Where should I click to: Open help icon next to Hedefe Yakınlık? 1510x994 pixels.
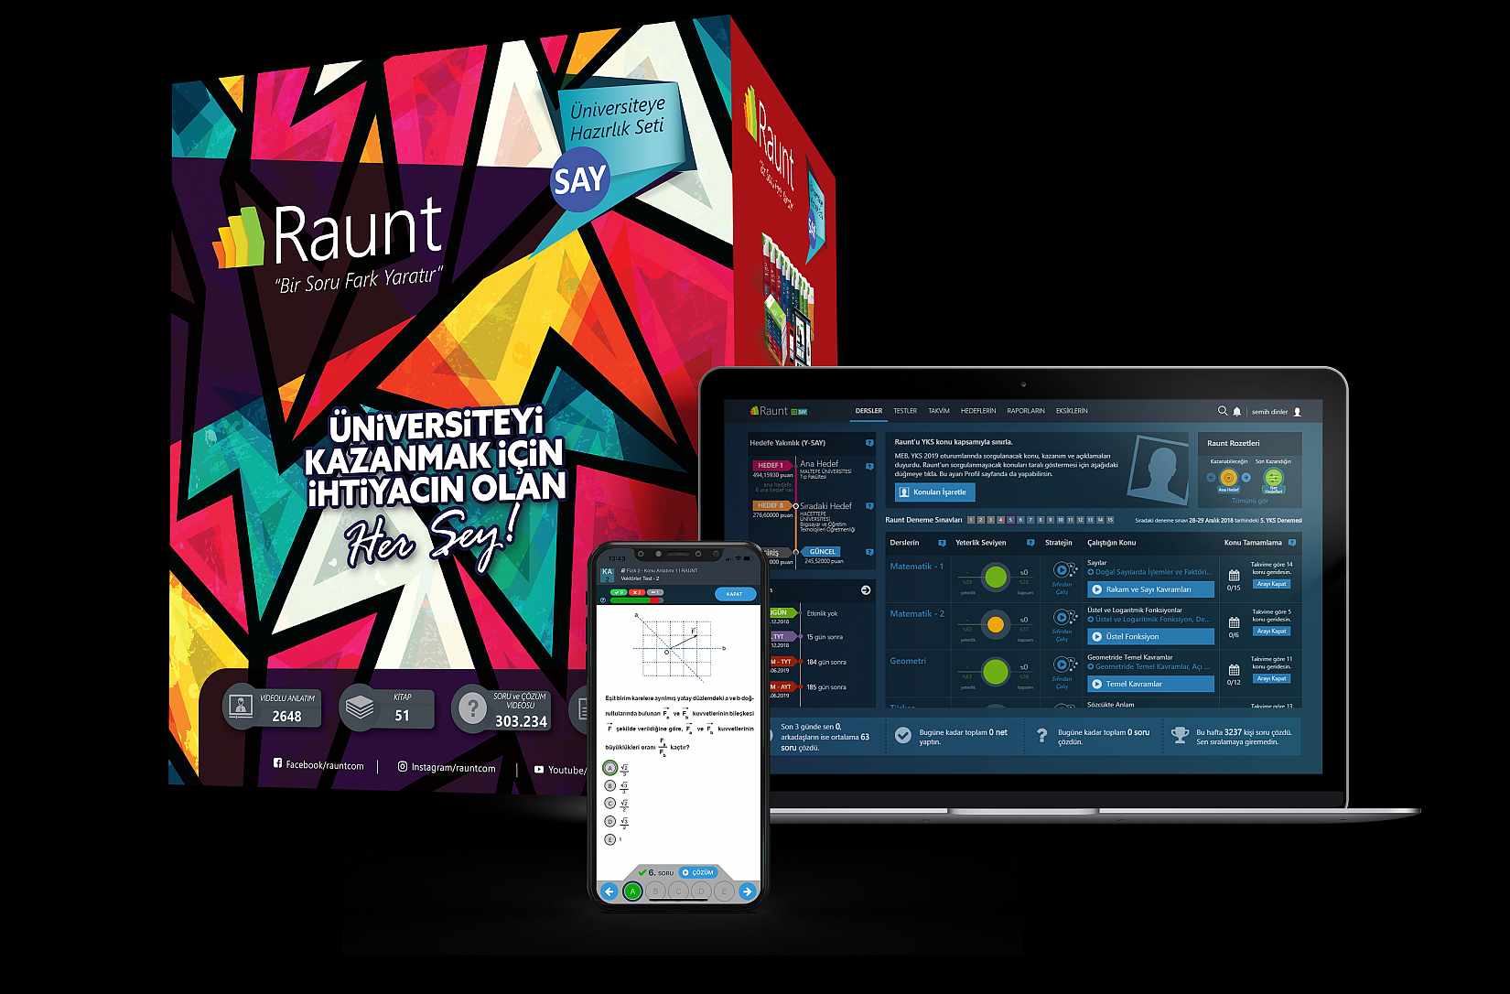pyautogui.click(x=869, y=443)
